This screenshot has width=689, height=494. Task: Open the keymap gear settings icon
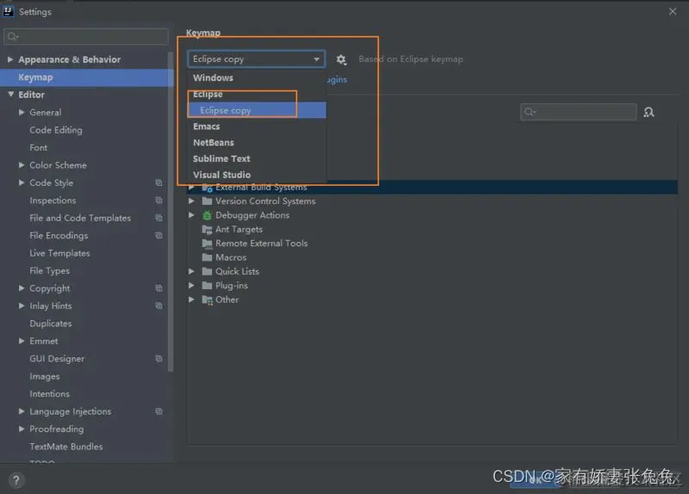pyautogui.click(x=341, y=59)
